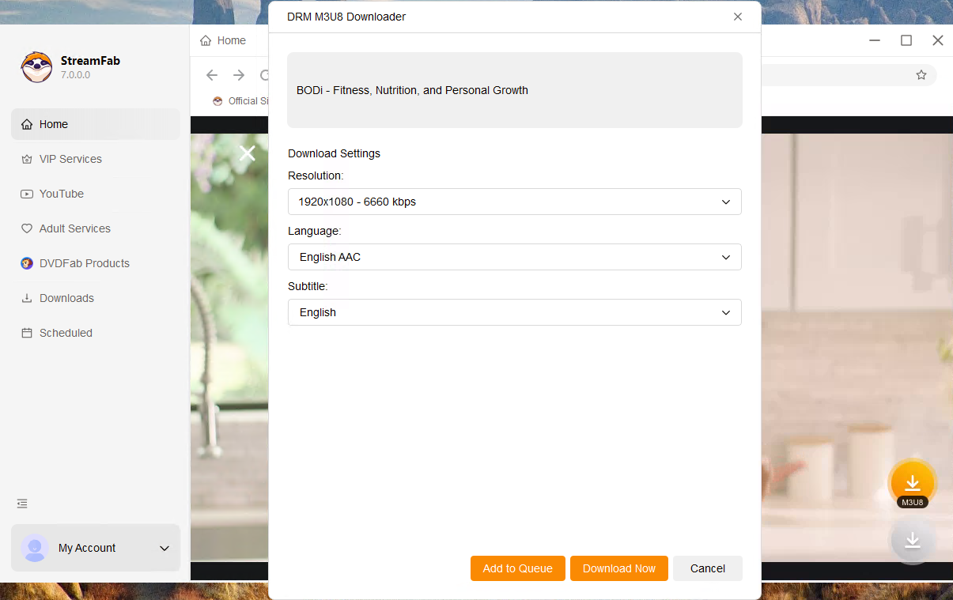Open the Resolution dropdown
Viewport: 953px width, 600px height.
tap(514, 202)
